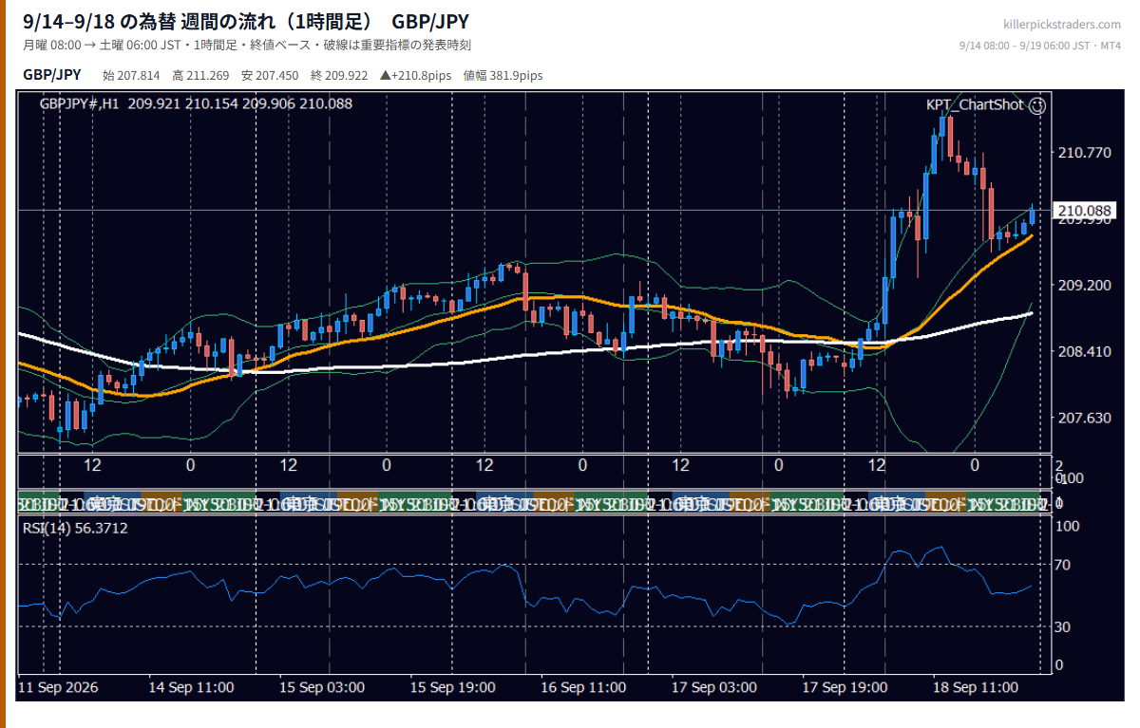Click the 17 Sep 19:00 time label
This screenshot has height=728, width=1140.
pos(845,686)
